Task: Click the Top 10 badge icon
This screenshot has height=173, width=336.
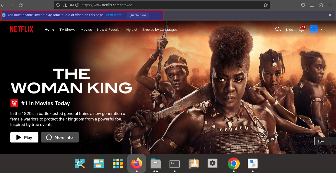Action: coord(14,103)
